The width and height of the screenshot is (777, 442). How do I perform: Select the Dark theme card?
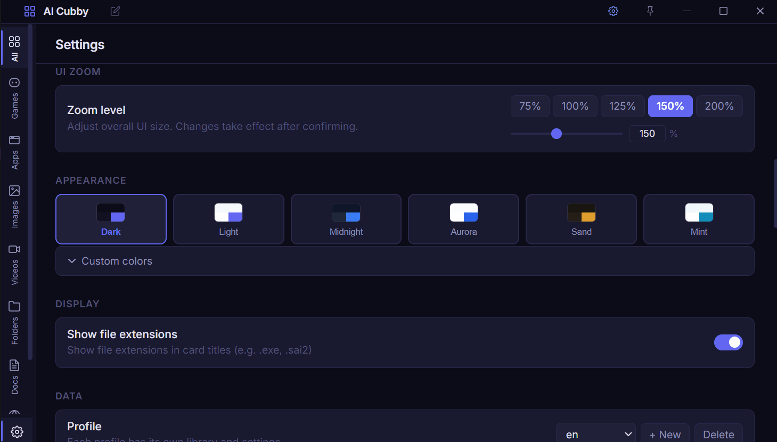coord(111,219)
